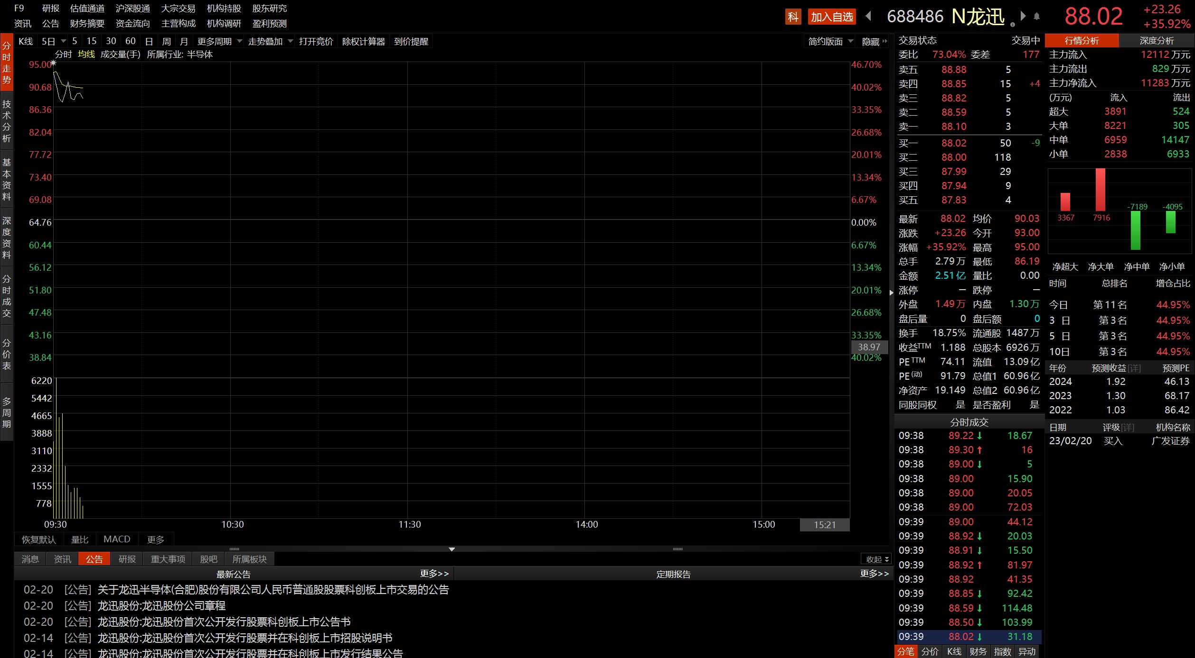Image resolution: width=1195 pixels, height=658 pixels.
Task: Toggle the MACD indicator
Action: 117,539
